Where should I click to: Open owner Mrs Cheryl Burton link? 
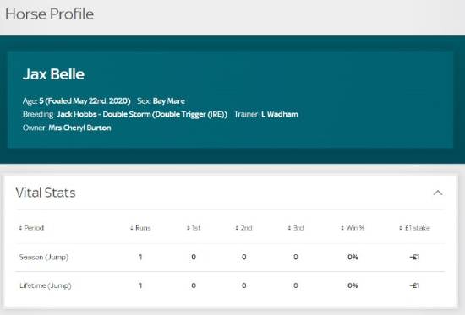pyautogui.click(x=79, y=128)
